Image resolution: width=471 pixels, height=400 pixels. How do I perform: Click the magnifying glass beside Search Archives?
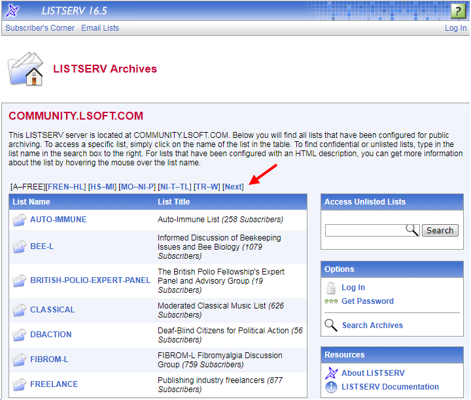pyautogui.click(x=331, y=325)
